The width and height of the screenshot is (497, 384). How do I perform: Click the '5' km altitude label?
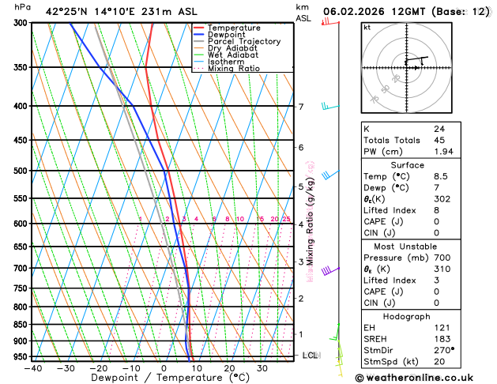click(301, 186)
